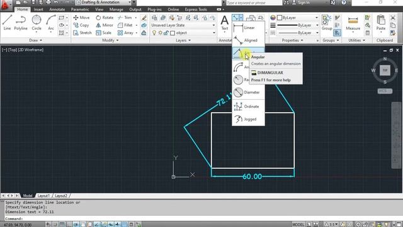The image size is (403, 227).
Task: Choose Ordinate dimension from the list
Action: 248,107
